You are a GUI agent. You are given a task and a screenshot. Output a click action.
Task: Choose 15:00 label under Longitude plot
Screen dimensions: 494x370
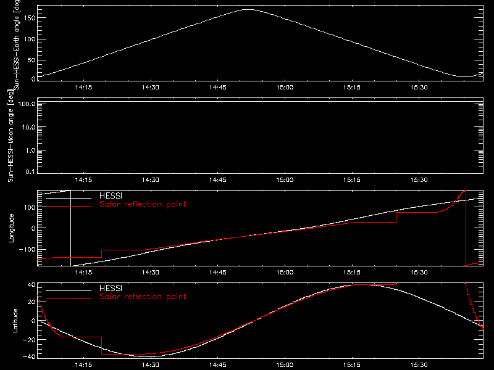pyautogui.click(x=285, y=273)
